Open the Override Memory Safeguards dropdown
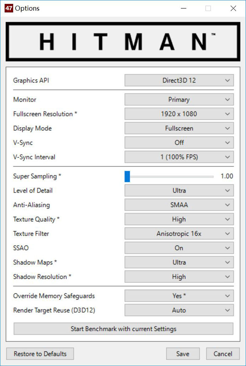This screenshot has width=246, height=366. coord(179,296)
